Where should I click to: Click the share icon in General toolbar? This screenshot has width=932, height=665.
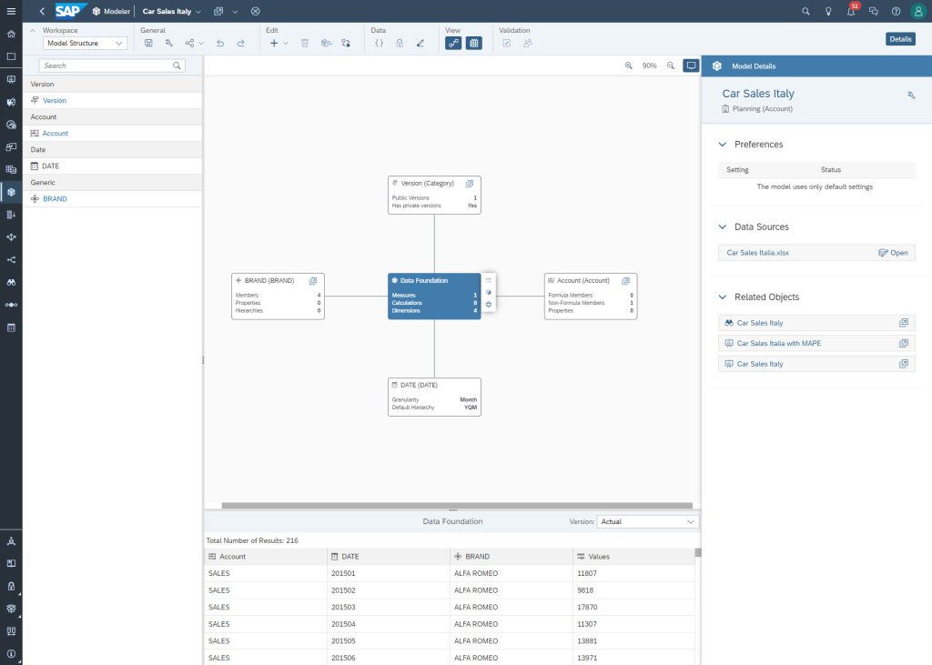coord(189,43)
